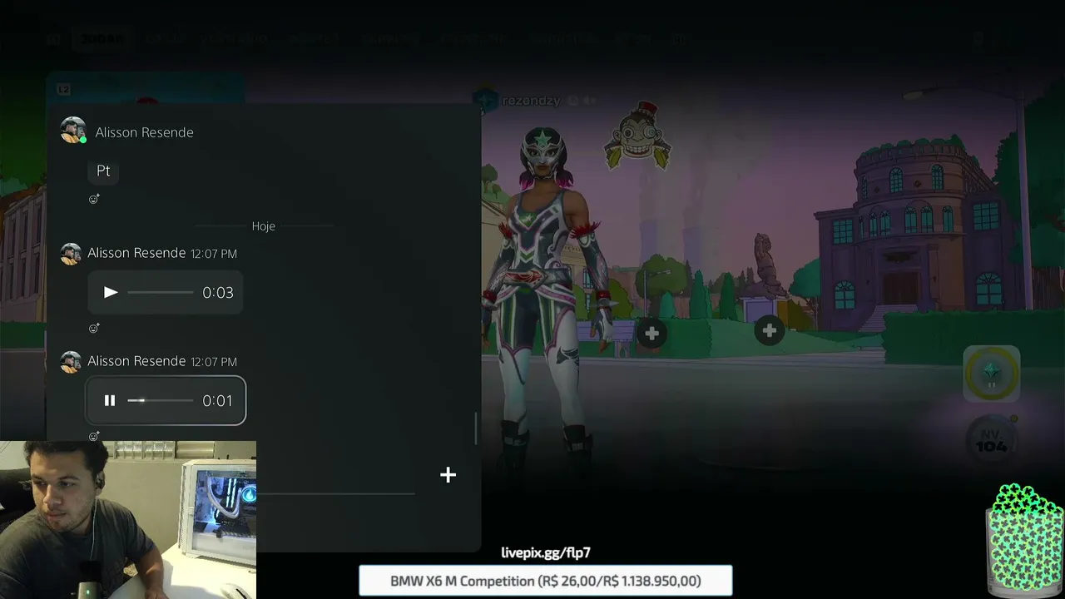Add a reaction to the Pt message

coord(94,199)
